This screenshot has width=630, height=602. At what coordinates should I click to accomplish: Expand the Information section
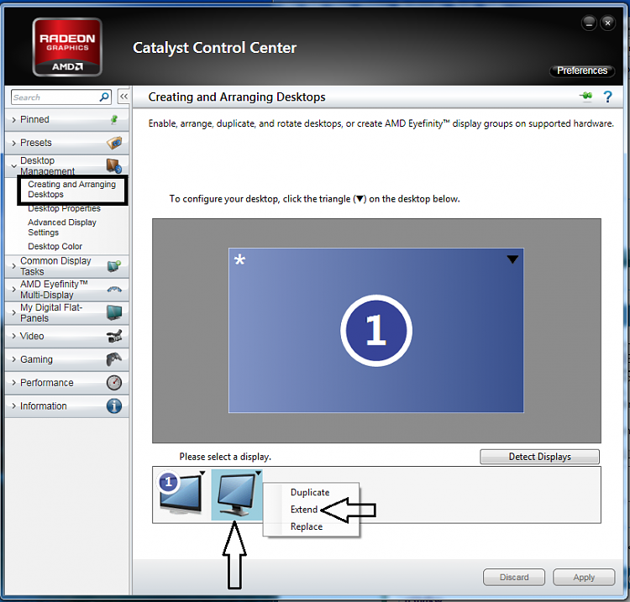pos(14,406)
